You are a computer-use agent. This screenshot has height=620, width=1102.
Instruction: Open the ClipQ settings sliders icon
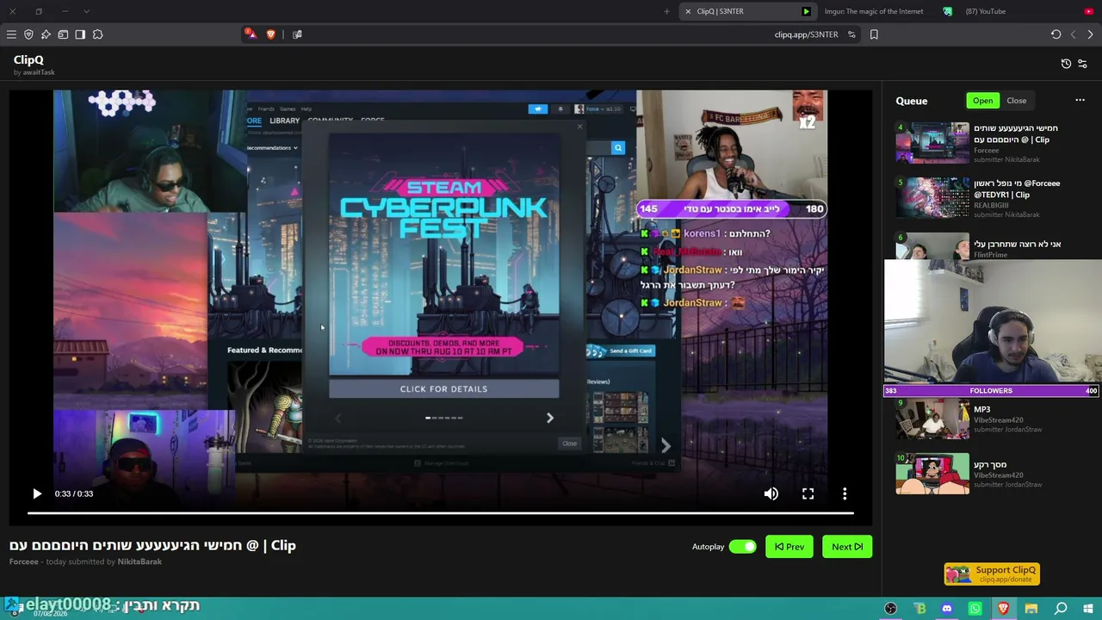1083,64
